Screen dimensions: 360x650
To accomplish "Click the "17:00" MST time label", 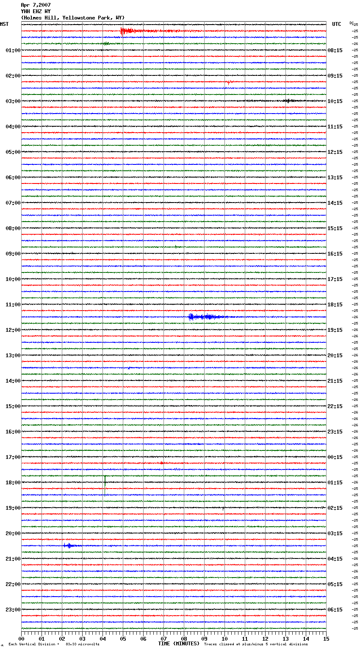I will click(x=13, y=457).
